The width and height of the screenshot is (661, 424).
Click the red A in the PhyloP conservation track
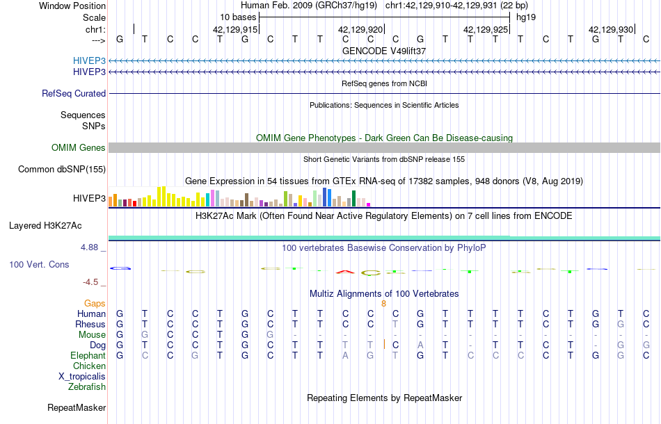[345, 272]
